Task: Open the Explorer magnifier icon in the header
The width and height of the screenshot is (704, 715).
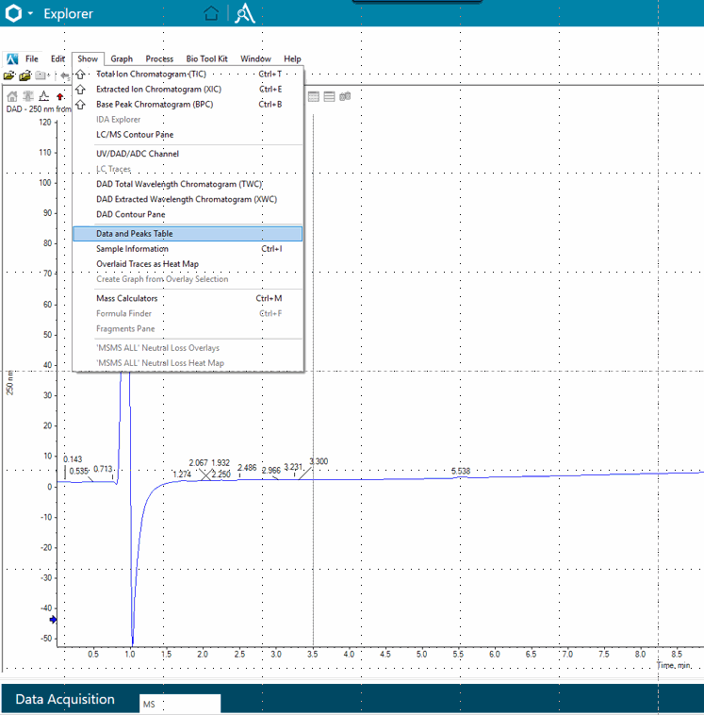Action: click(245, 14)
